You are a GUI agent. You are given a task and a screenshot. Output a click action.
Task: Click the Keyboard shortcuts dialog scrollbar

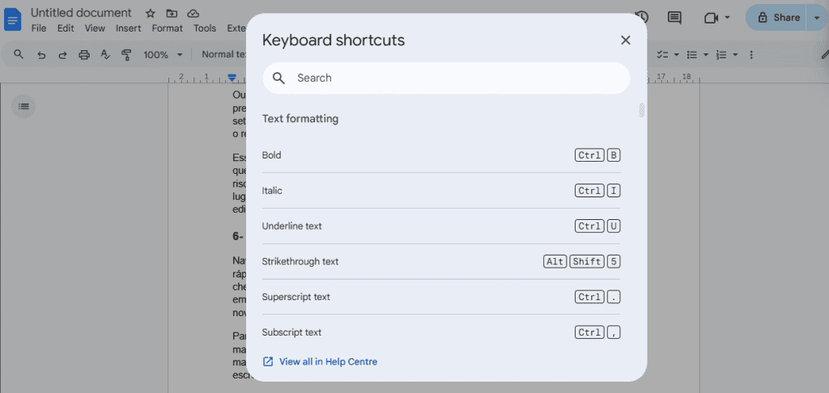(642, 110)
